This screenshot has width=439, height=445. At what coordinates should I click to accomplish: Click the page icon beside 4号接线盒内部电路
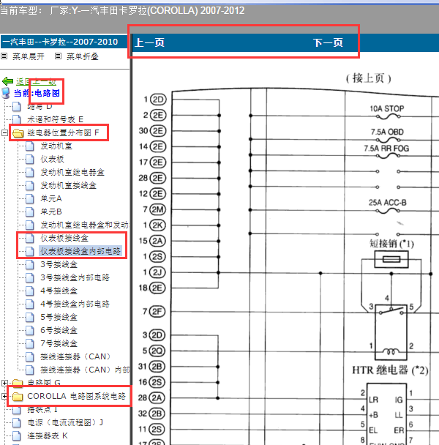coord(30,304)
